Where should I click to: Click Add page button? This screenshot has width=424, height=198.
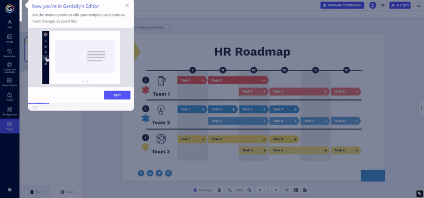click(x=202, y=190)
